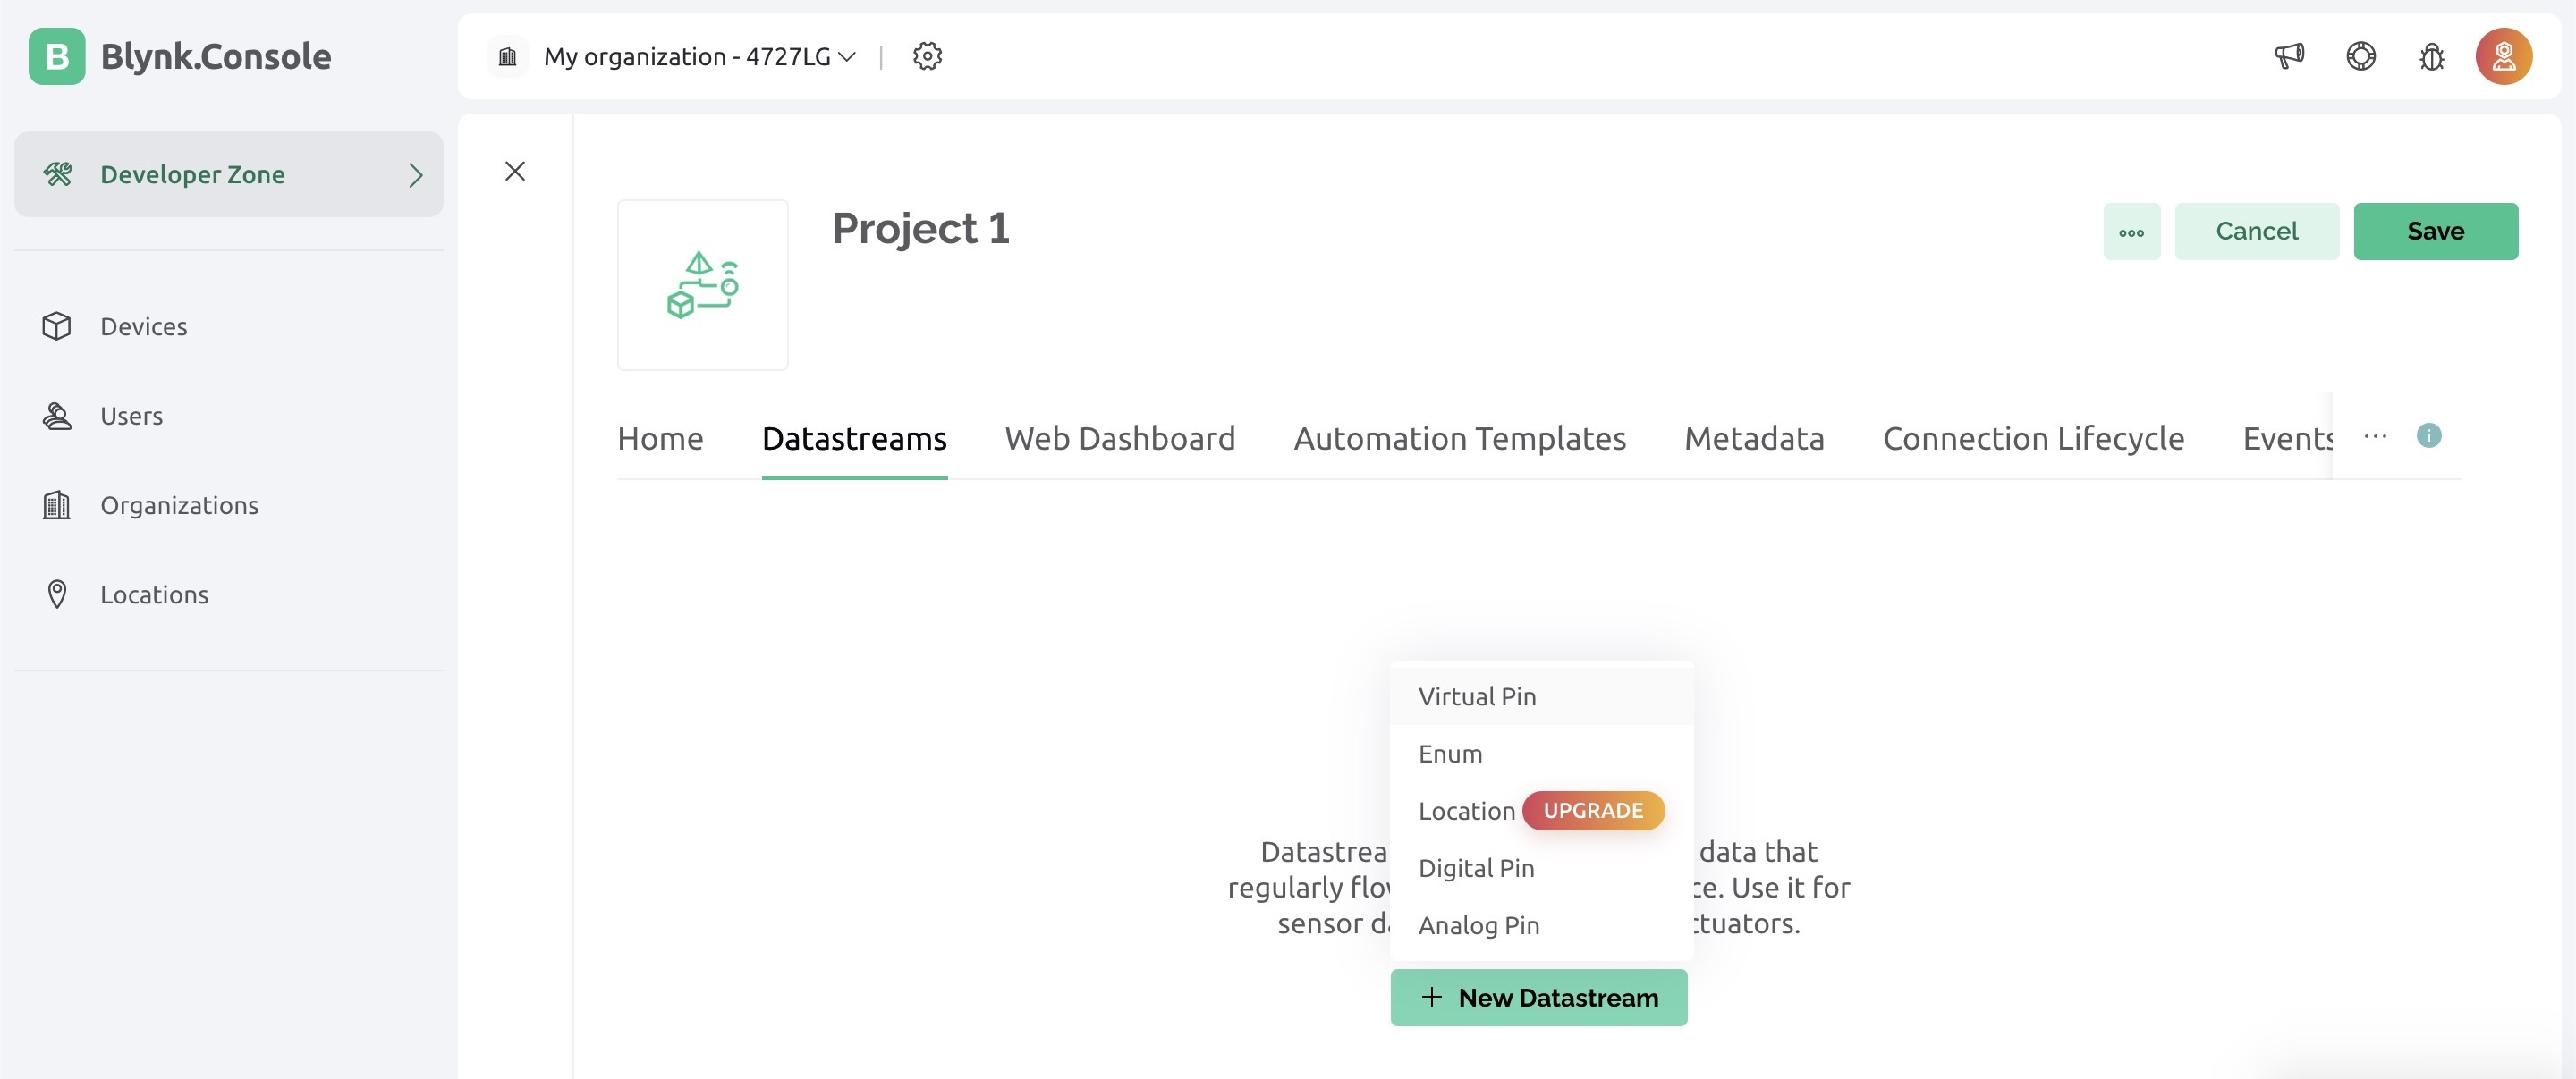The height and width of the screenshot is (1079, 2576).
Task: Click the Cancel button
Action: (x=2258, y=230)
